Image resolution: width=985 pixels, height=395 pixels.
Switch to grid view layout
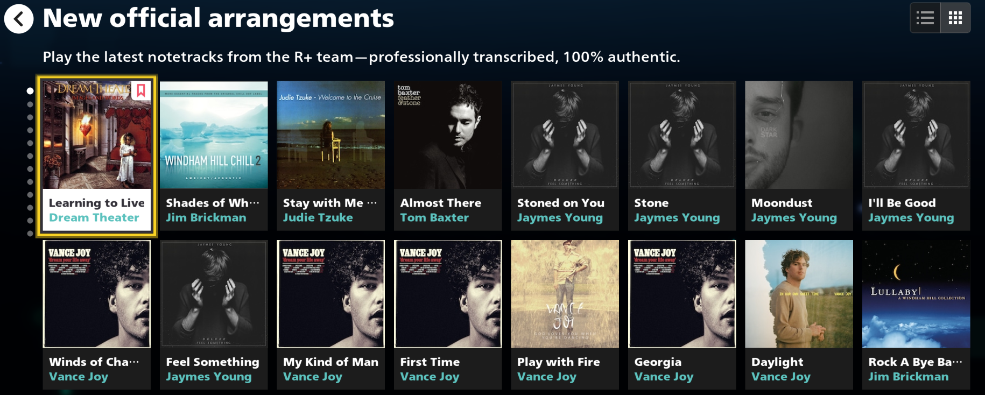coord(955,18)
